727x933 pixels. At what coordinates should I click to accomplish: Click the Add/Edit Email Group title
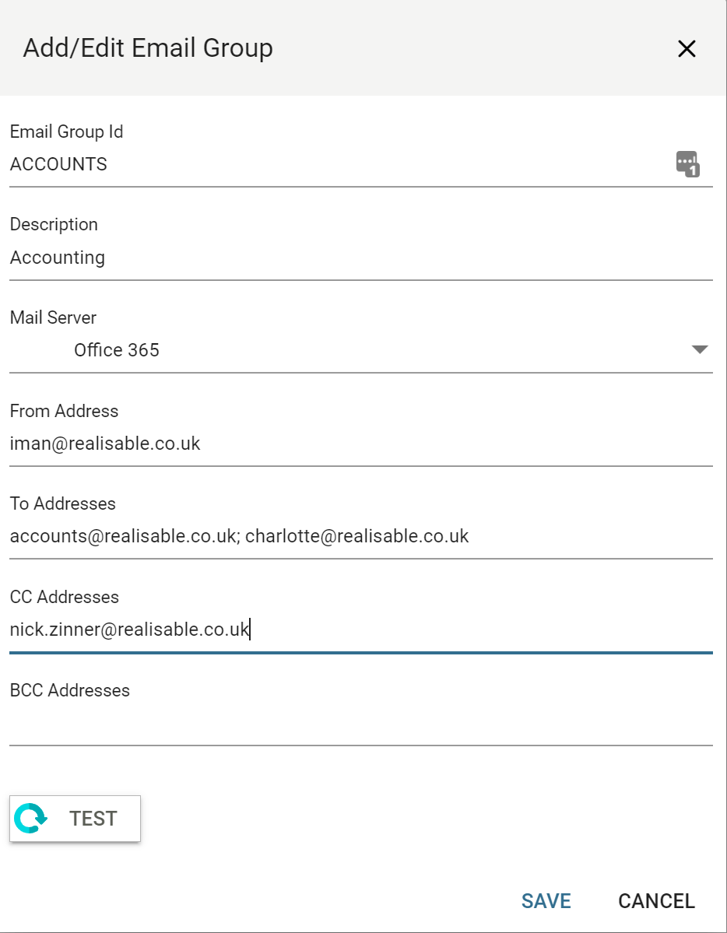coord(148,48)
